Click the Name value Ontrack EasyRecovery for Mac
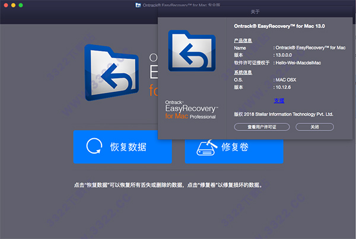 click(310, 47)
